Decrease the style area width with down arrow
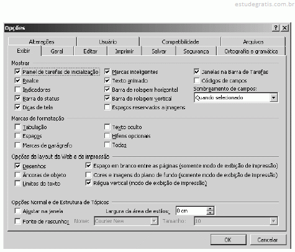The width and height of the screenshot is (295, 252). pos(210,213)
